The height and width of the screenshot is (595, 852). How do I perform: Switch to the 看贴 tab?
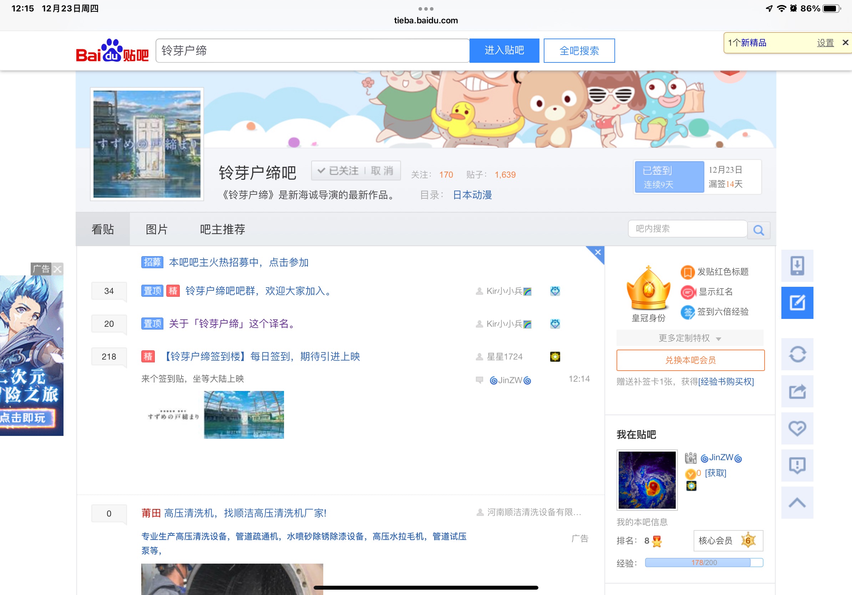(103, 229)
